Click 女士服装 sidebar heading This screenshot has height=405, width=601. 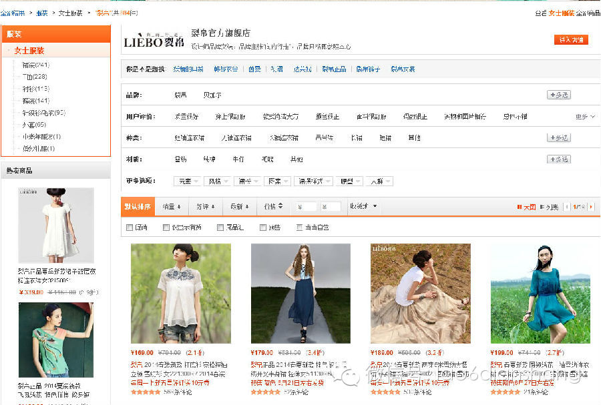pyautogui.click(x=29, y=51)
